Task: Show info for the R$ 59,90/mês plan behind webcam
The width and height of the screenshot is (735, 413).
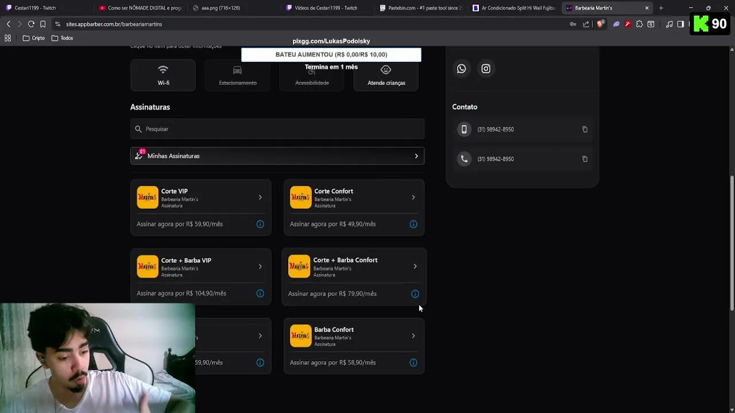Action: (x=260, y=363)
